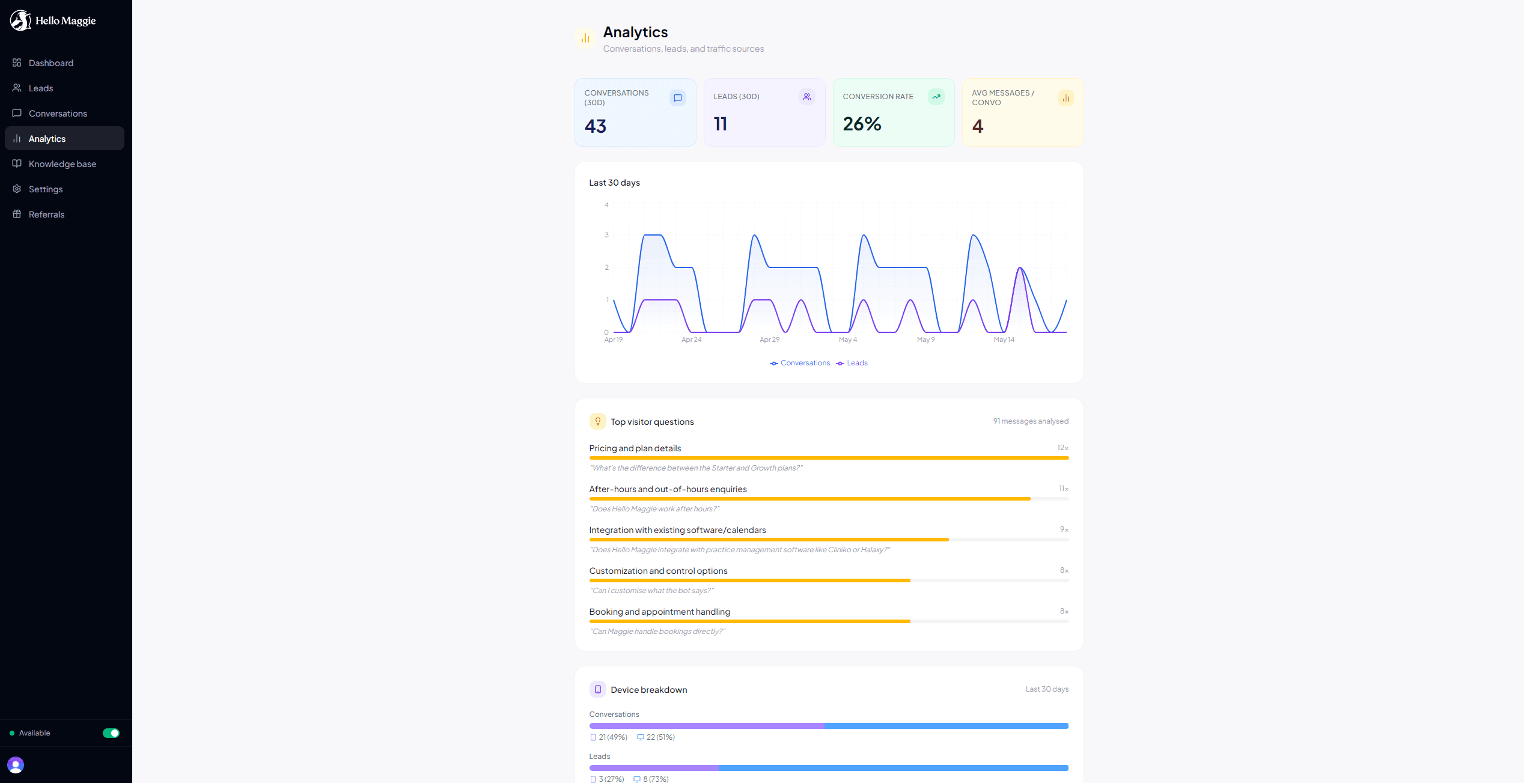Click the Conversion Rate 26% card
Viewport: 1524px width, 783px height.
[x=894, y=112]
